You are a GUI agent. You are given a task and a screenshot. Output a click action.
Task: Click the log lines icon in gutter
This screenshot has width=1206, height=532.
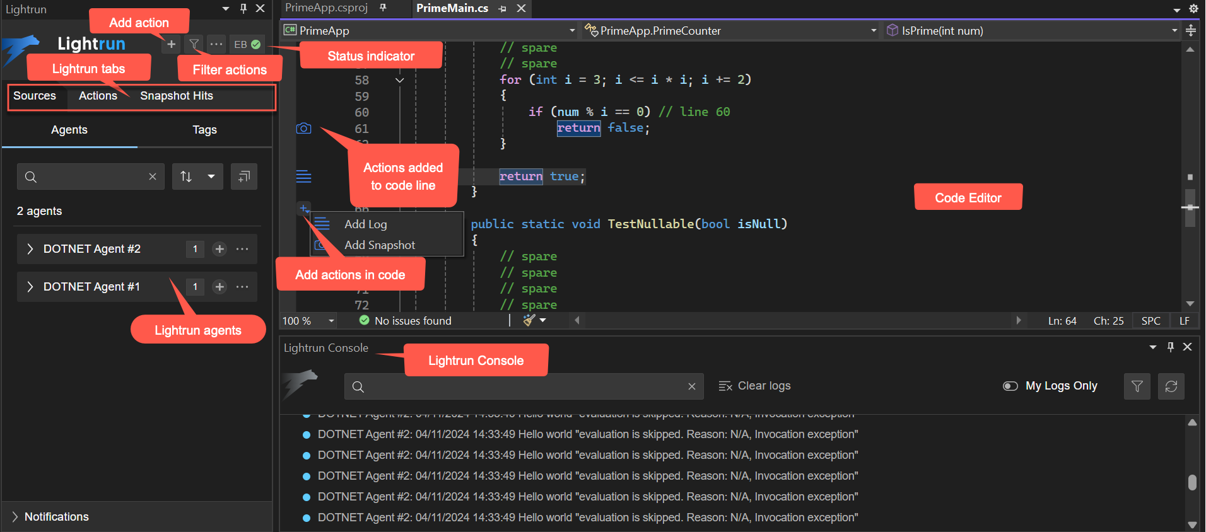(x=303, y=176)
